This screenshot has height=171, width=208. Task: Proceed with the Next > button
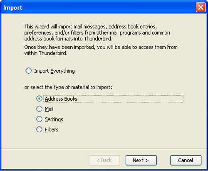141,160
